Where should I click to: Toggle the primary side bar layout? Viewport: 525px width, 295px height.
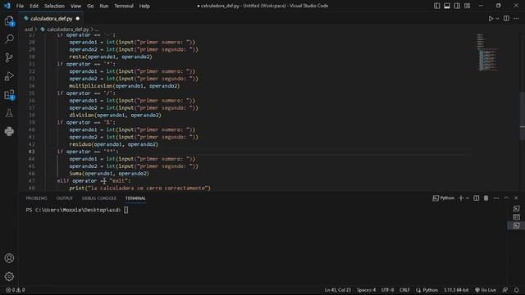click(436, 6)
